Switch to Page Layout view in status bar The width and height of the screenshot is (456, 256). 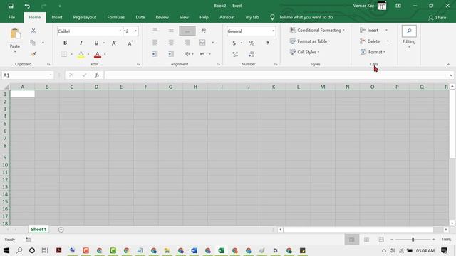point(366,240)
